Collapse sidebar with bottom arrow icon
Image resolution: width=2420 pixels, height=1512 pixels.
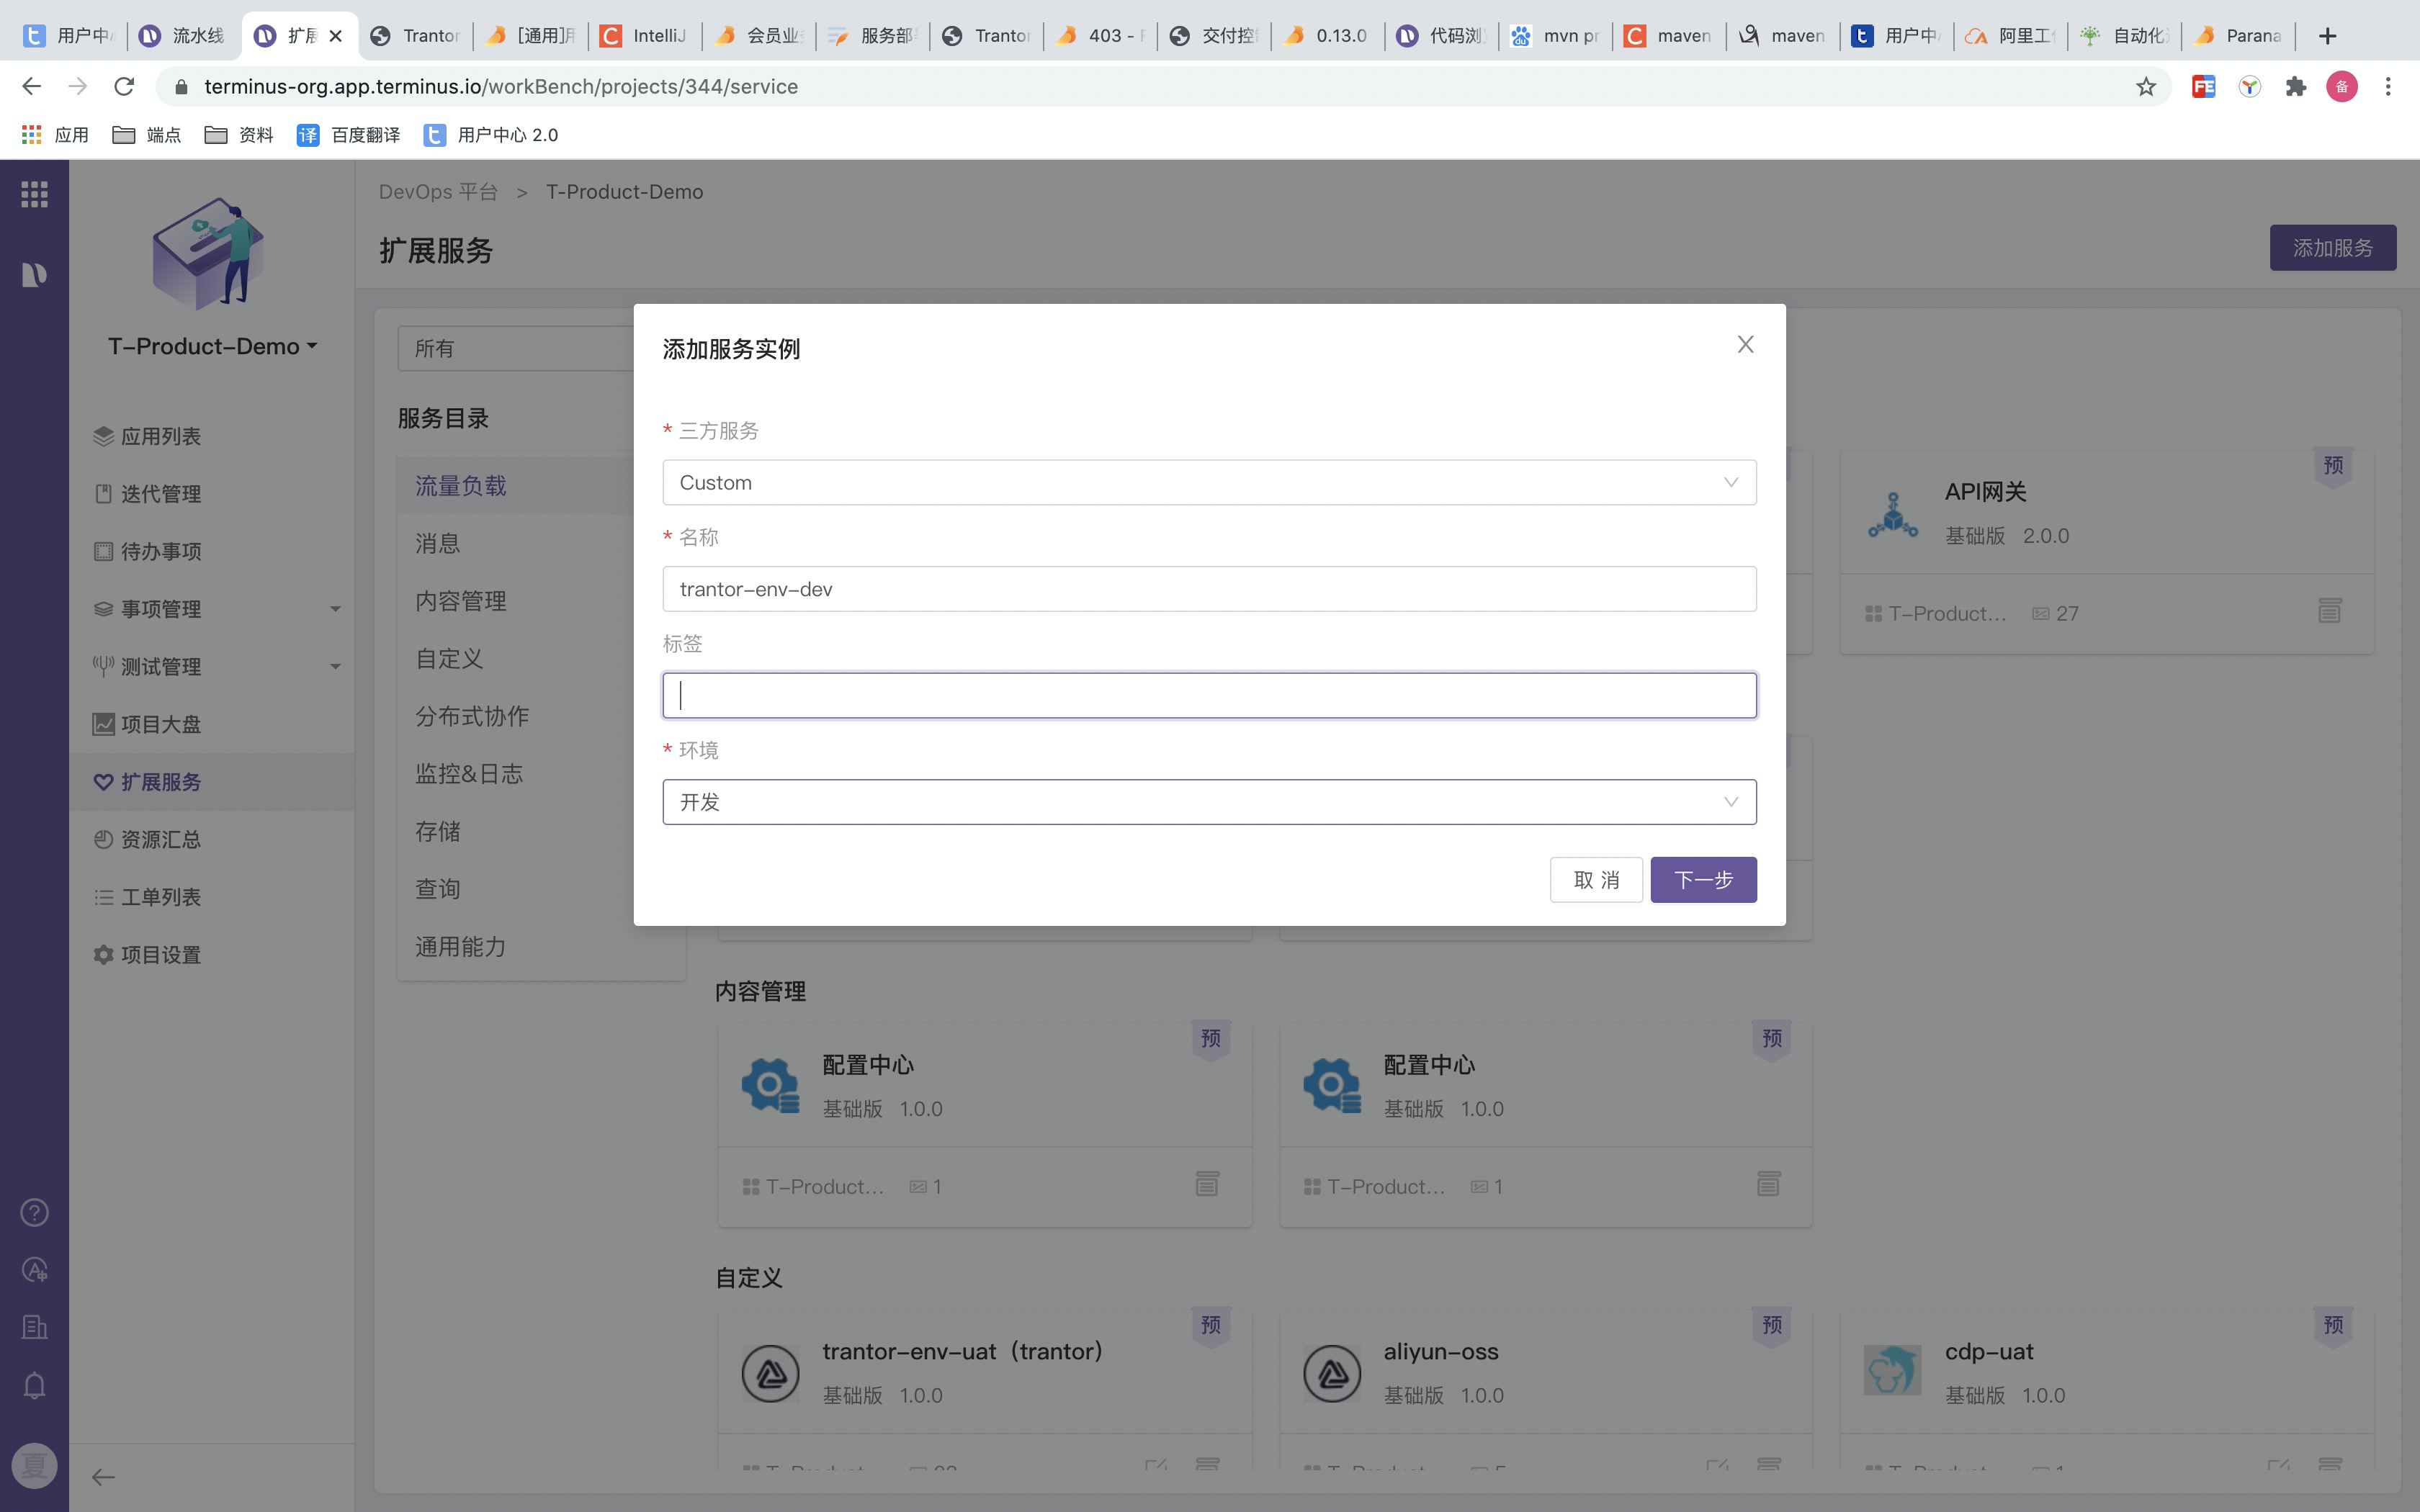pyautogui.click(x=103, y=1477)
